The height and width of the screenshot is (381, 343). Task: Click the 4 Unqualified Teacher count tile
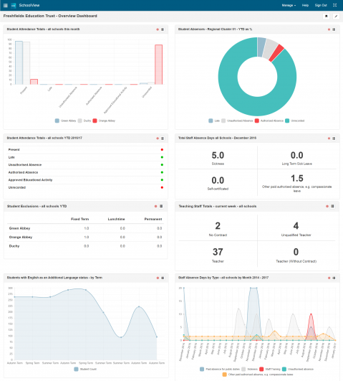296,228
